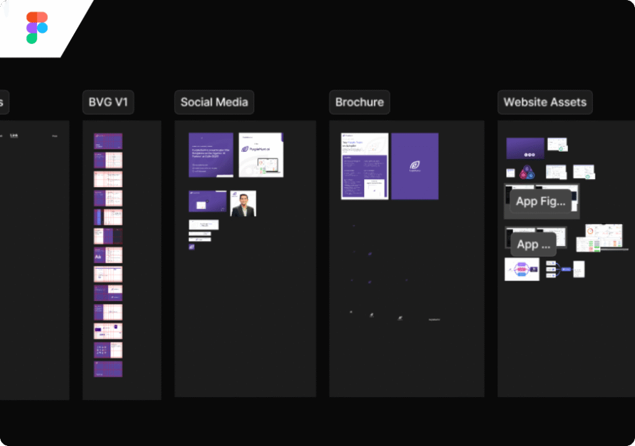
Task: Select the man's portrait photo frame
Action: tap(243, 203)
